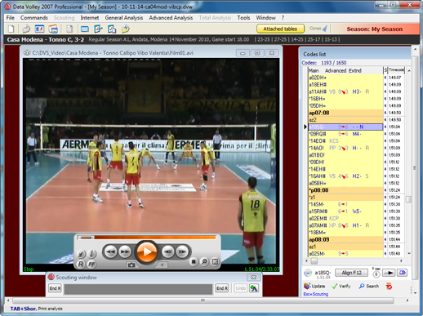Image resolution: width=423 pixels, height=316 pixels.
Task: Click the codes list horizontal scrollbar thumb
Action: click(314, 261)
